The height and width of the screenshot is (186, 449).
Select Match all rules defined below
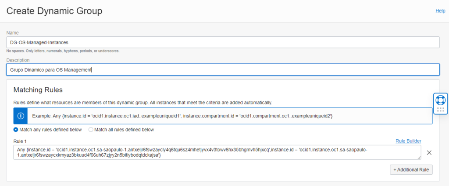(x=91, y=130)
